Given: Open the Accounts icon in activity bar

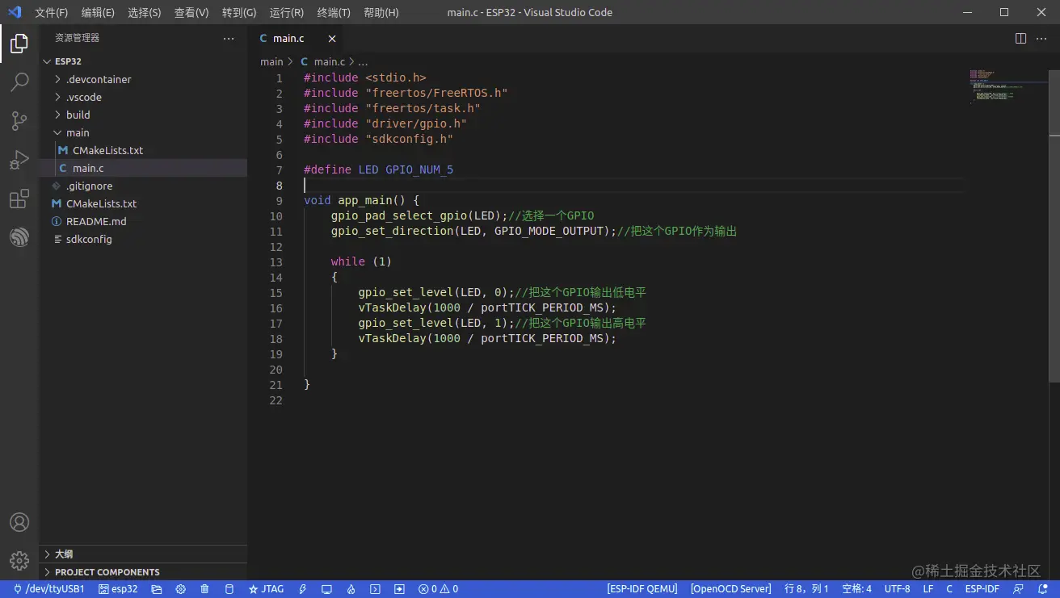Looking at the screenshot, I should 19,522.
